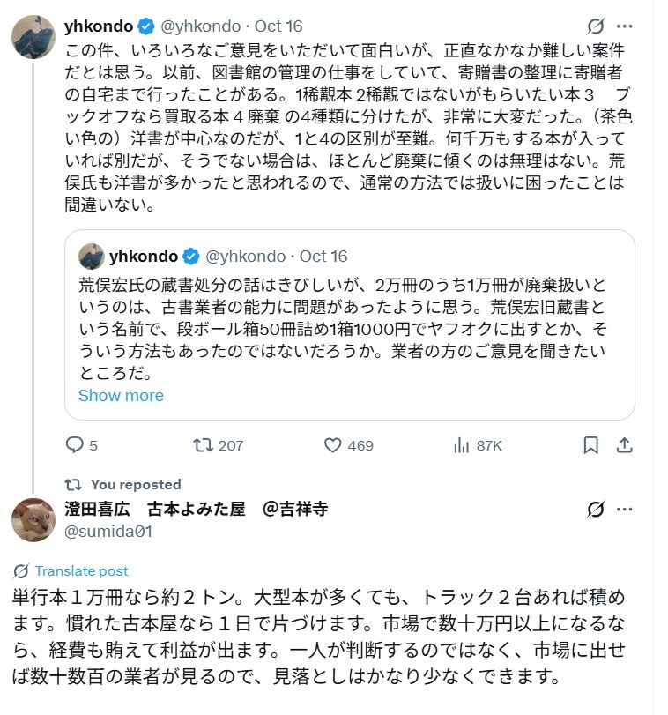
Task: Open yhkondo's profile avatar at top
Action: coord(33,35)
